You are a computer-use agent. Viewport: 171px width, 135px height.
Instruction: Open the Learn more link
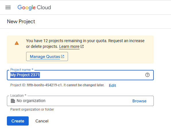[x=69, y=46]
